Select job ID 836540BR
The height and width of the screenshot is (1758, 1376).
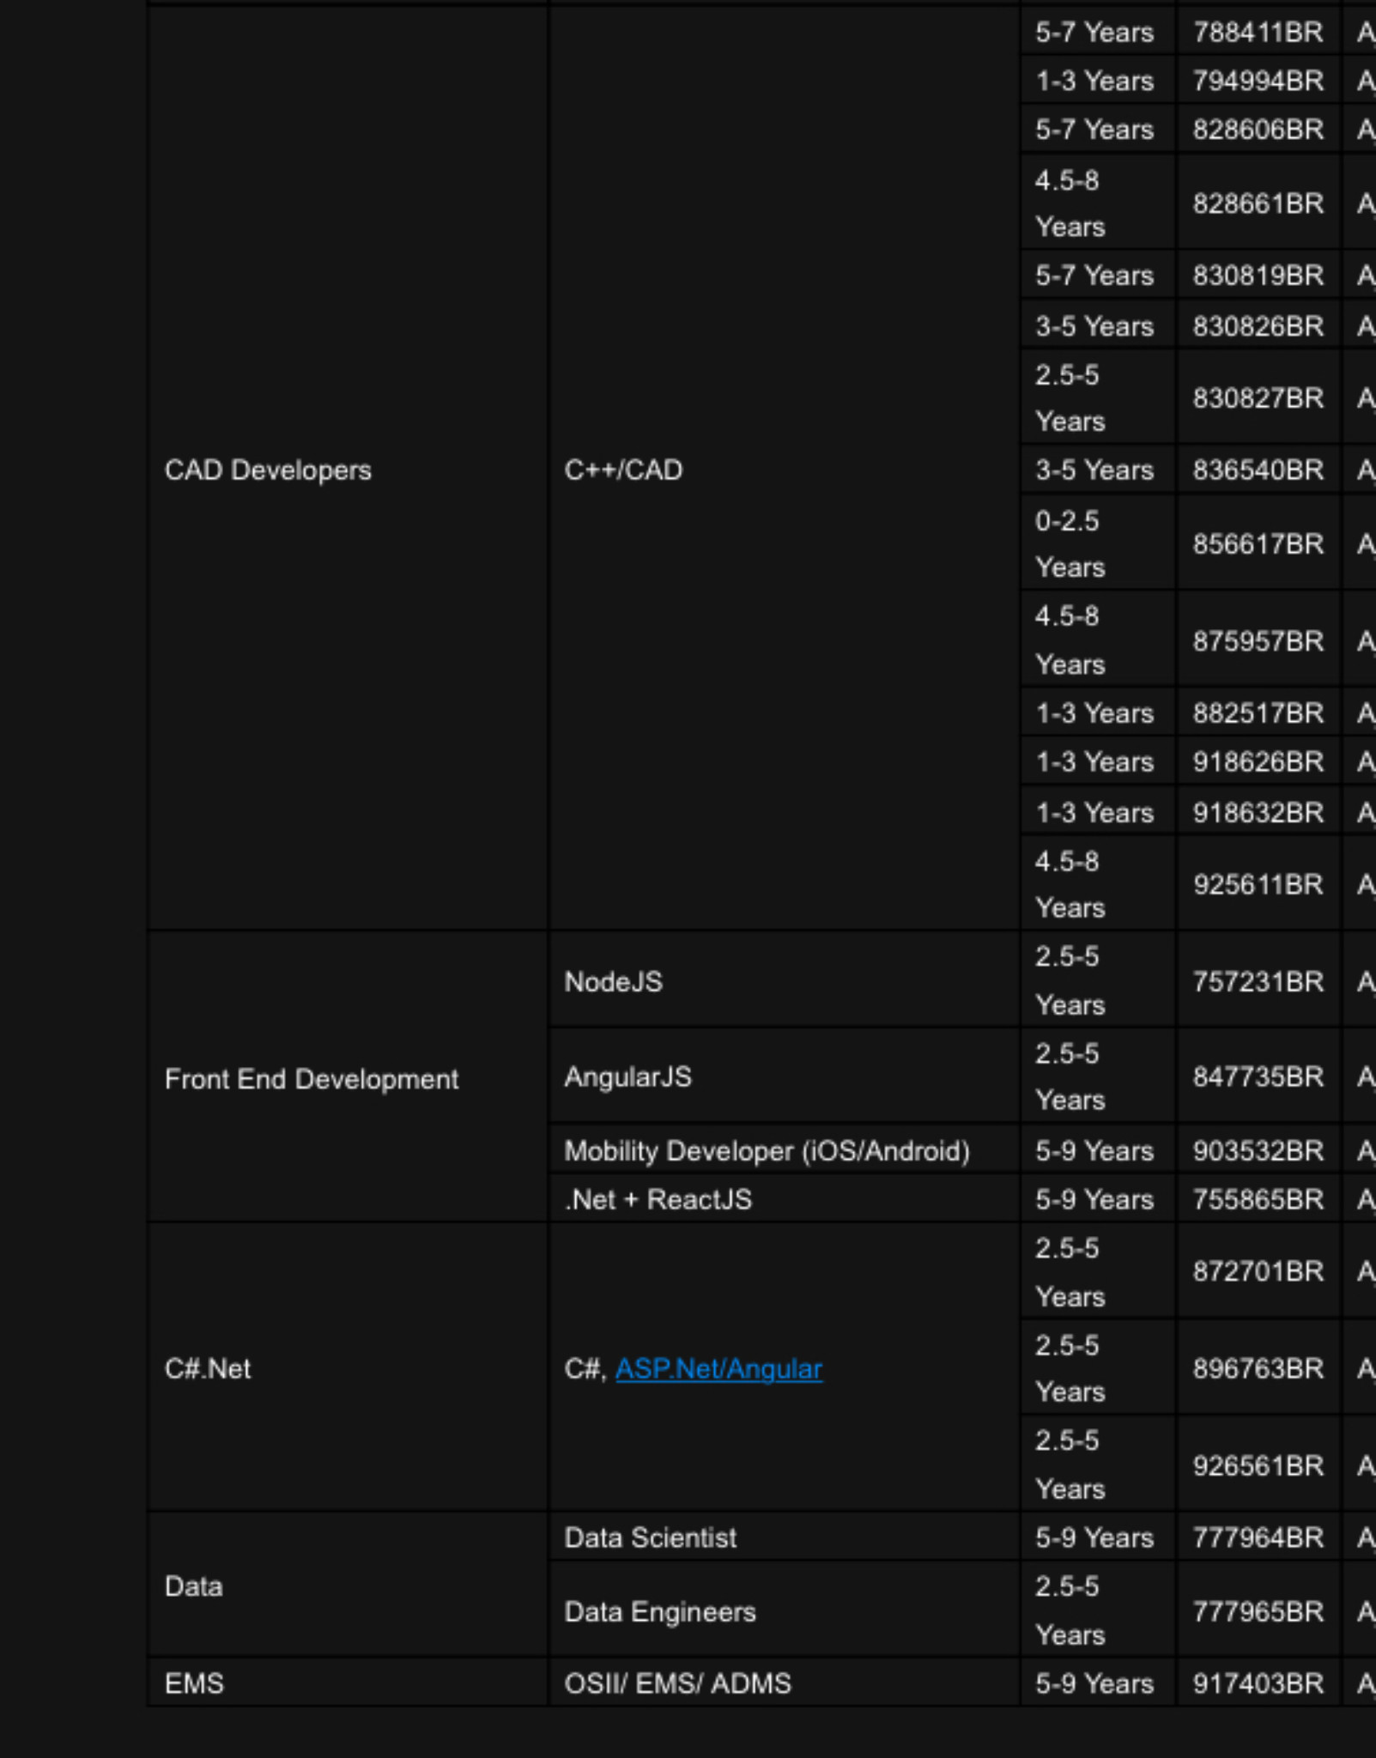(x=1258, y=470)
